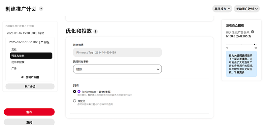Select ad group row 2025-01-16 15:30 UTC | 广告组
This screenshot has width=264, height=125.
29,42
